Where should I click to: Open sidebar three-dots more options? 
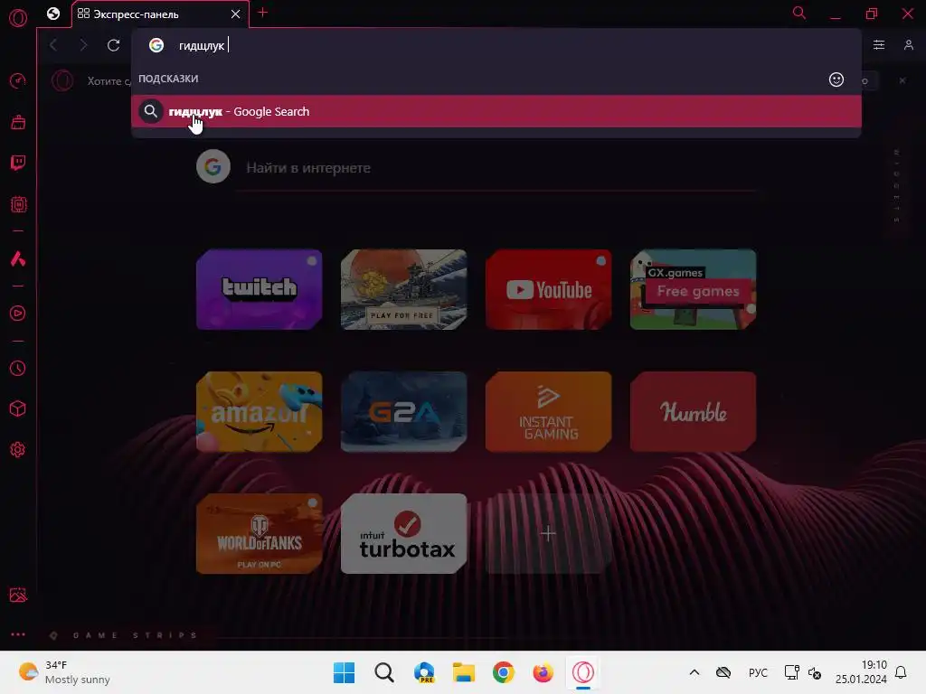[18, 634]
